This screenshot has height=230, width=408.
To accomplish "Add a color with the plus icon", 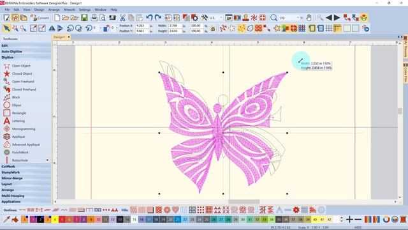I will pos(349,219).
